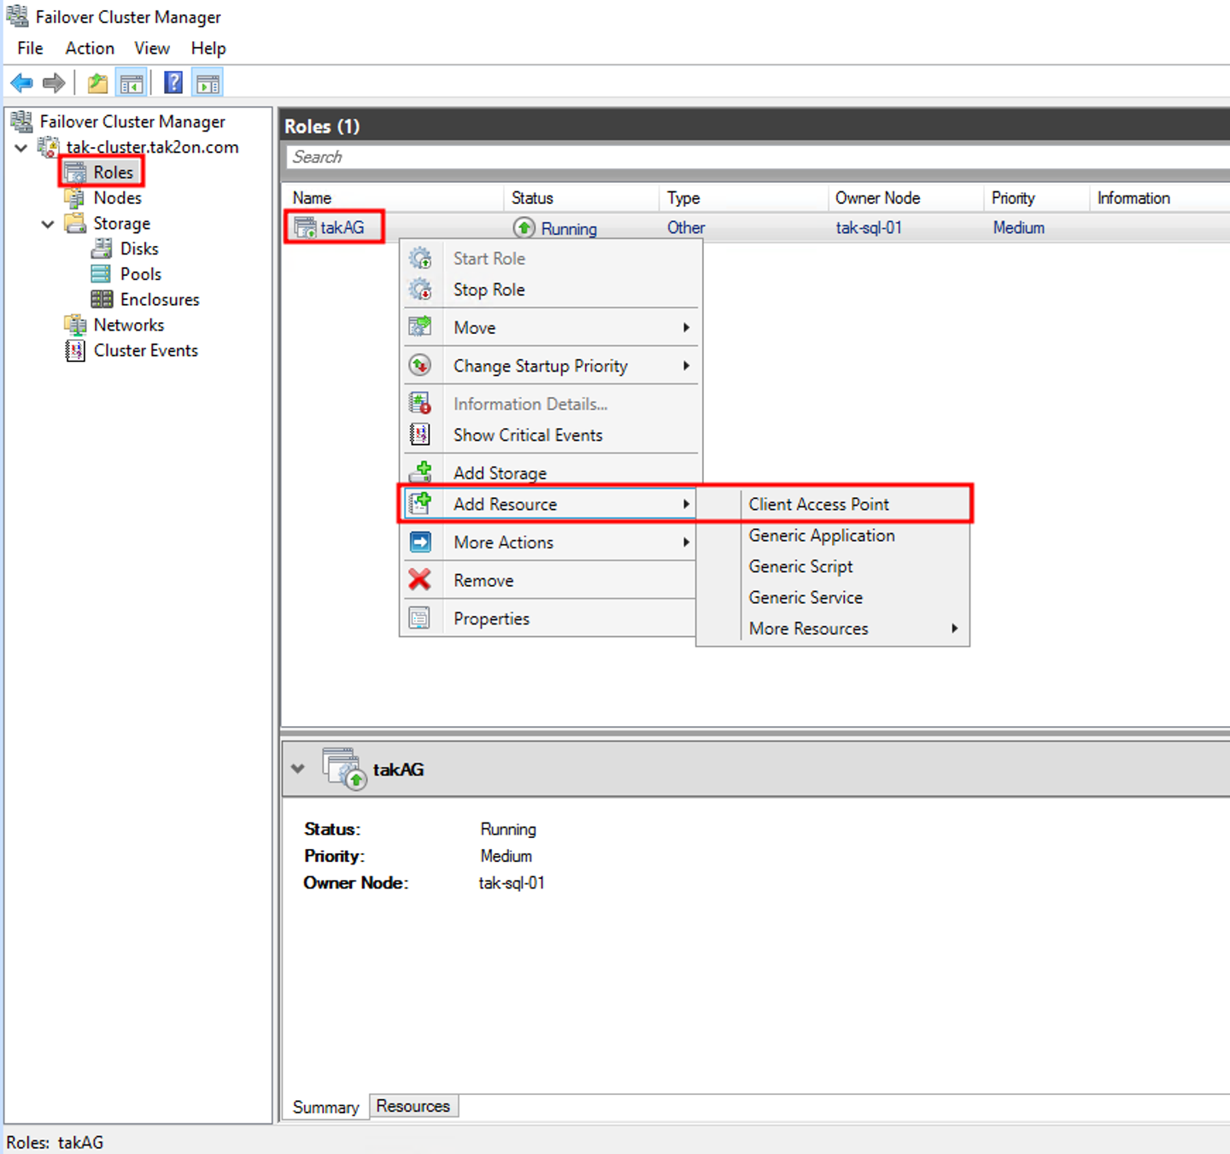Click the large takAG icon in details pane
Image resolution: width=1230 pixels, height=1154 pixels.
(x=344, y=769)
